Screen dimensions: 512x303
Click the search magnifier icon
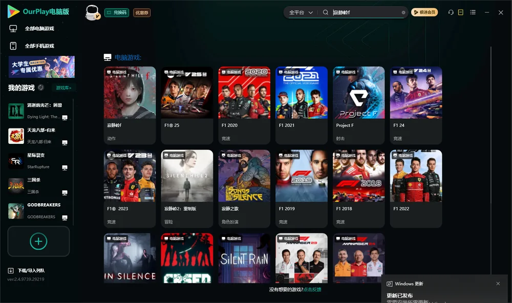coord(326,12)
